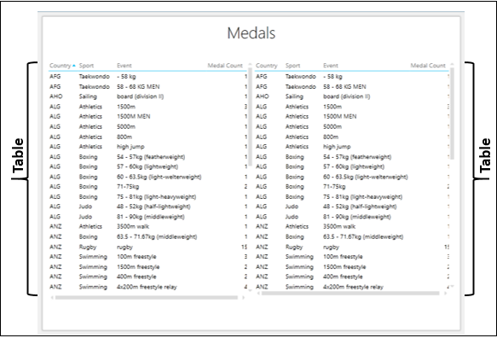Click left table's horizontal scrollbar thumb
The width and height of the screenshot is (497, 338).
[147, 298]
